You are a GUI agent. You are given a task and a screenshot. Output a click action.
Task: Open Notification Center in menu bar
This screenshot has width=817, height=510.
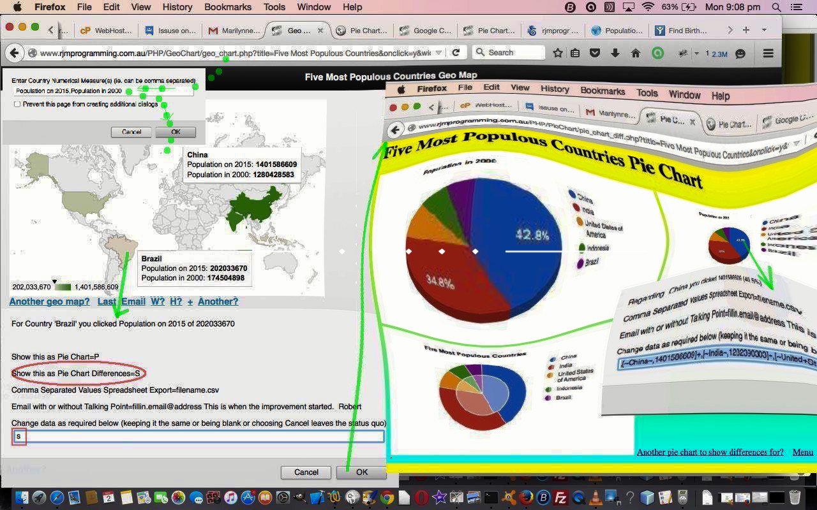pos(796,7)
